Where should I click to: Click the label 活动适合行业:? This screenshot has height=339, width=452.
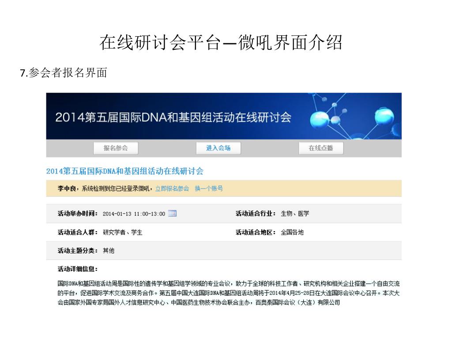click(256, 214)
